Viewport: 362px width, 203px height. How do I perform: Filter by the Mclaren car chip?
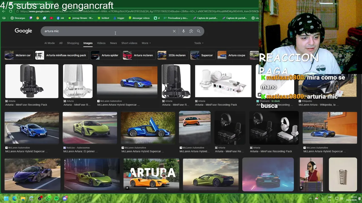19,55
